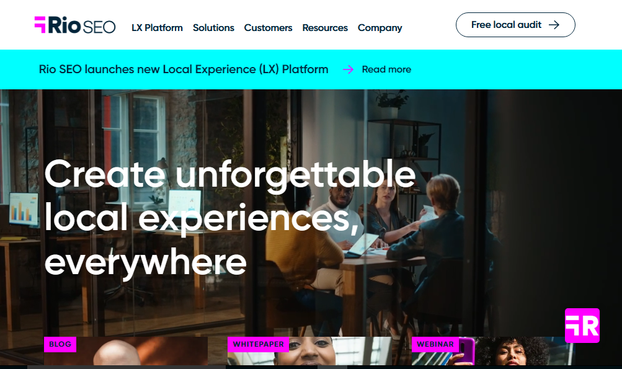
Task: Open the LX Platform launch announcement text
Action: pyautogui.click(x=184, y=69)
